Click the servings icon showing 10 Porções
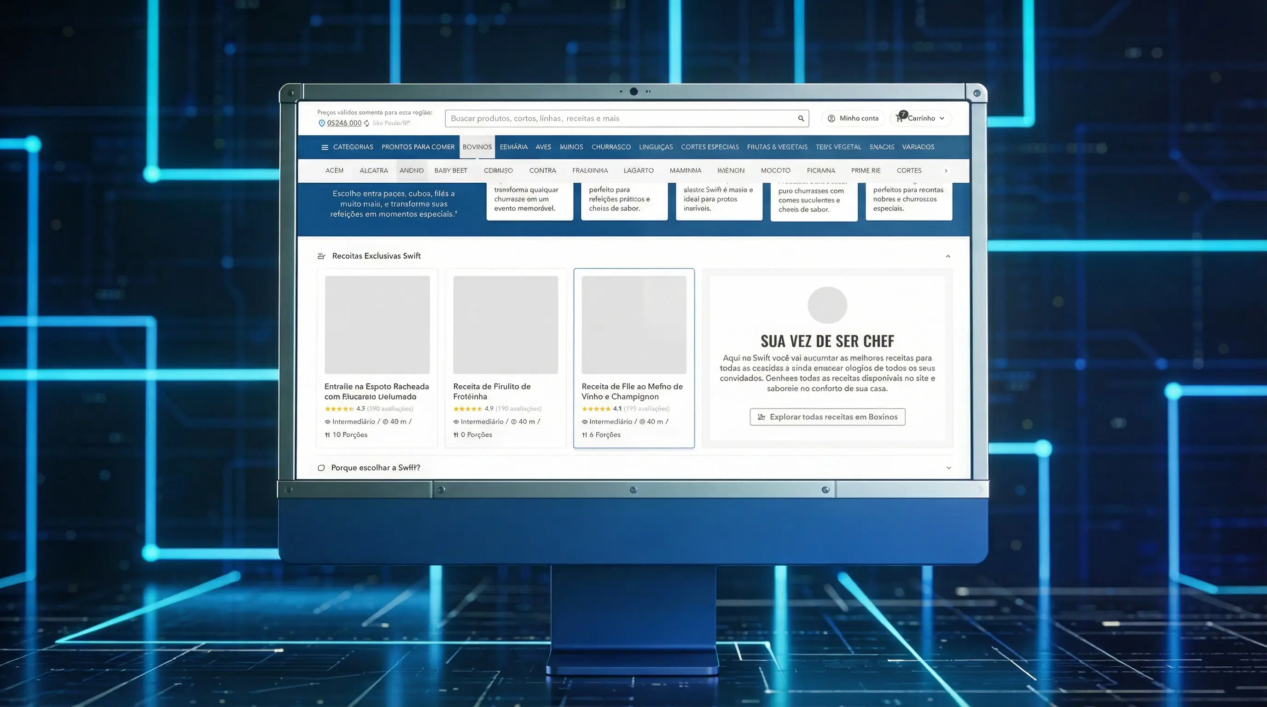Image resolution: width=1267 pixels, height=707 pixels. coord(328,435)
